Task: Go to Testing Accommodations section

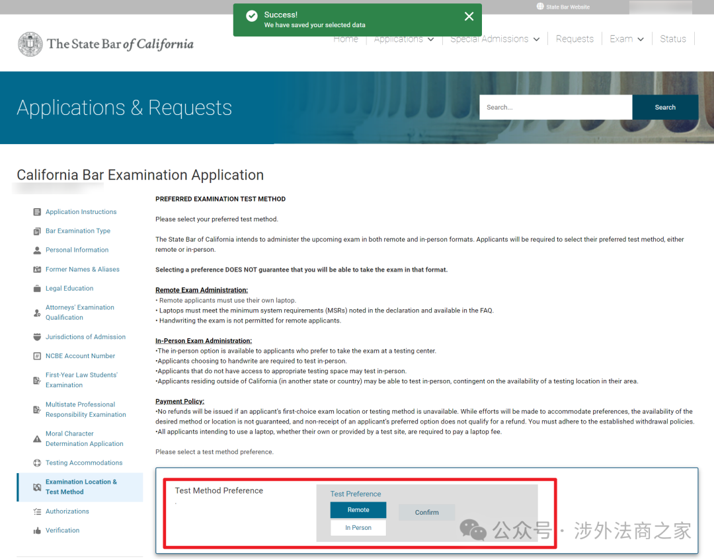Action: pos(84,463)
